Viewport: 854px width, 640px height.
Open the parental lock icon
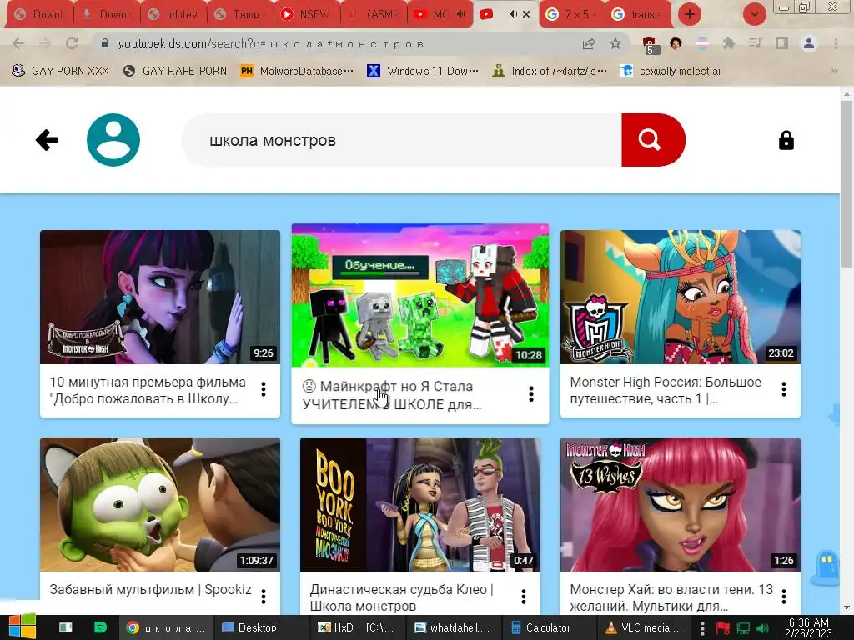tap(786, 140)
